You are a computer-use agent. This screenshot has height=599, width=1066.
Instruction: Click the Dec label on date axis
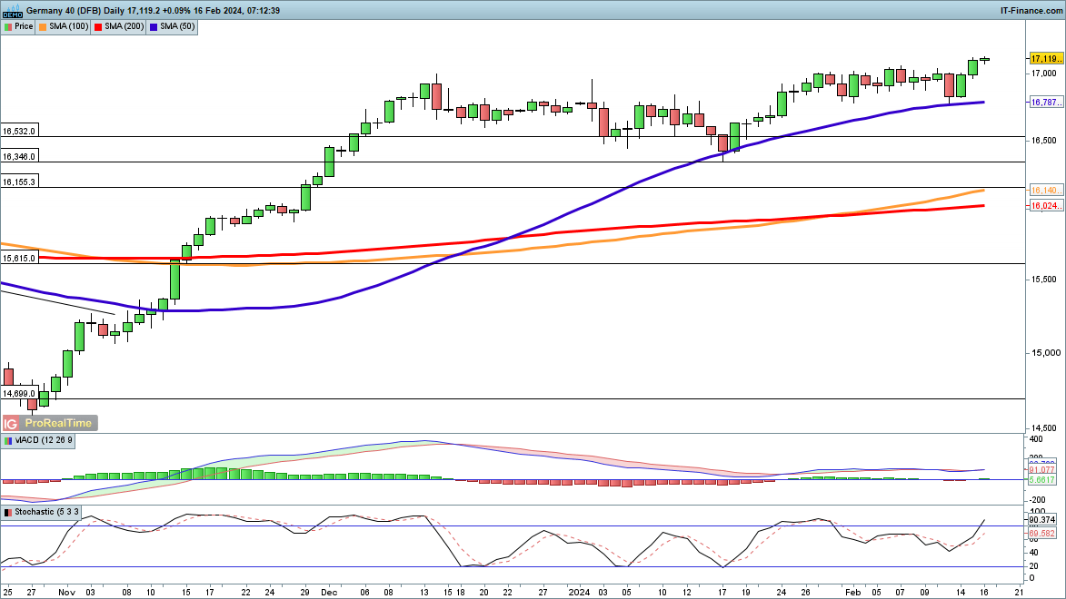pyautogui.click(x=329, y=593)
